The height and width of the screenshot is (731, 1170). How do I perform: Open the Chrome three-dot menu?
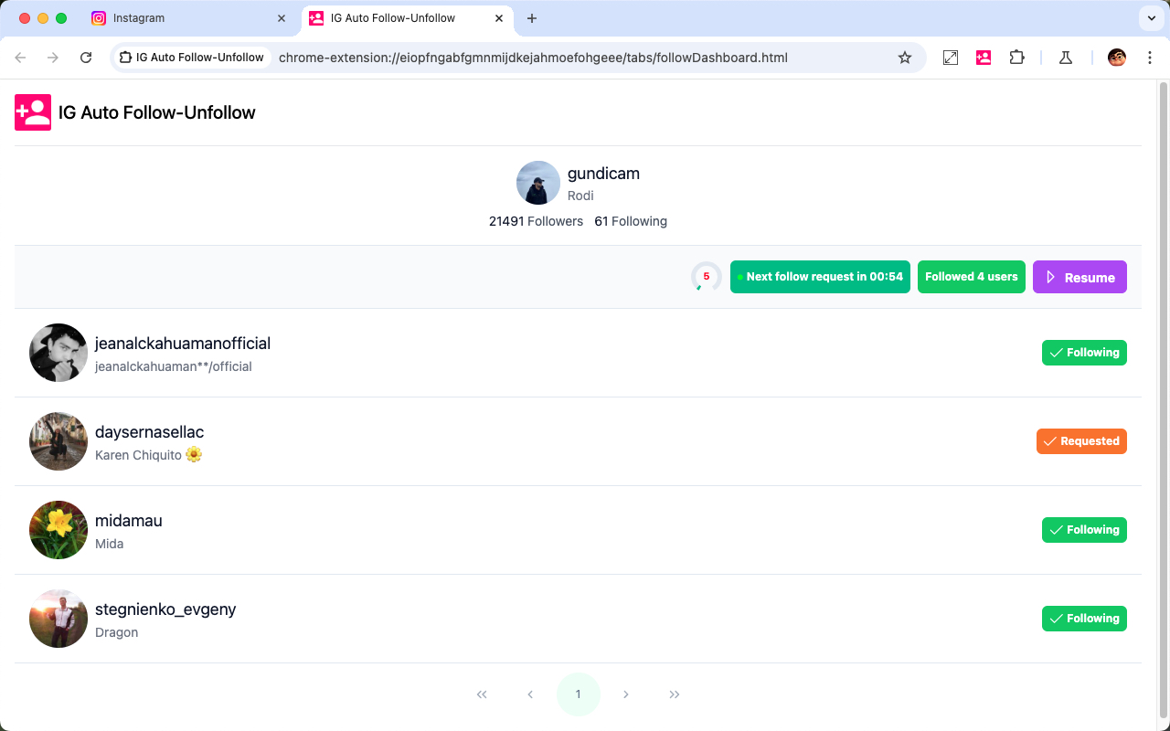[x=1150, y=58]
